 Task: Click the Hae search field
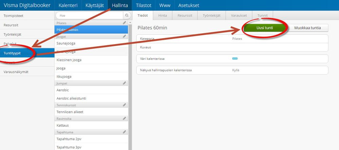coord(90,15)
